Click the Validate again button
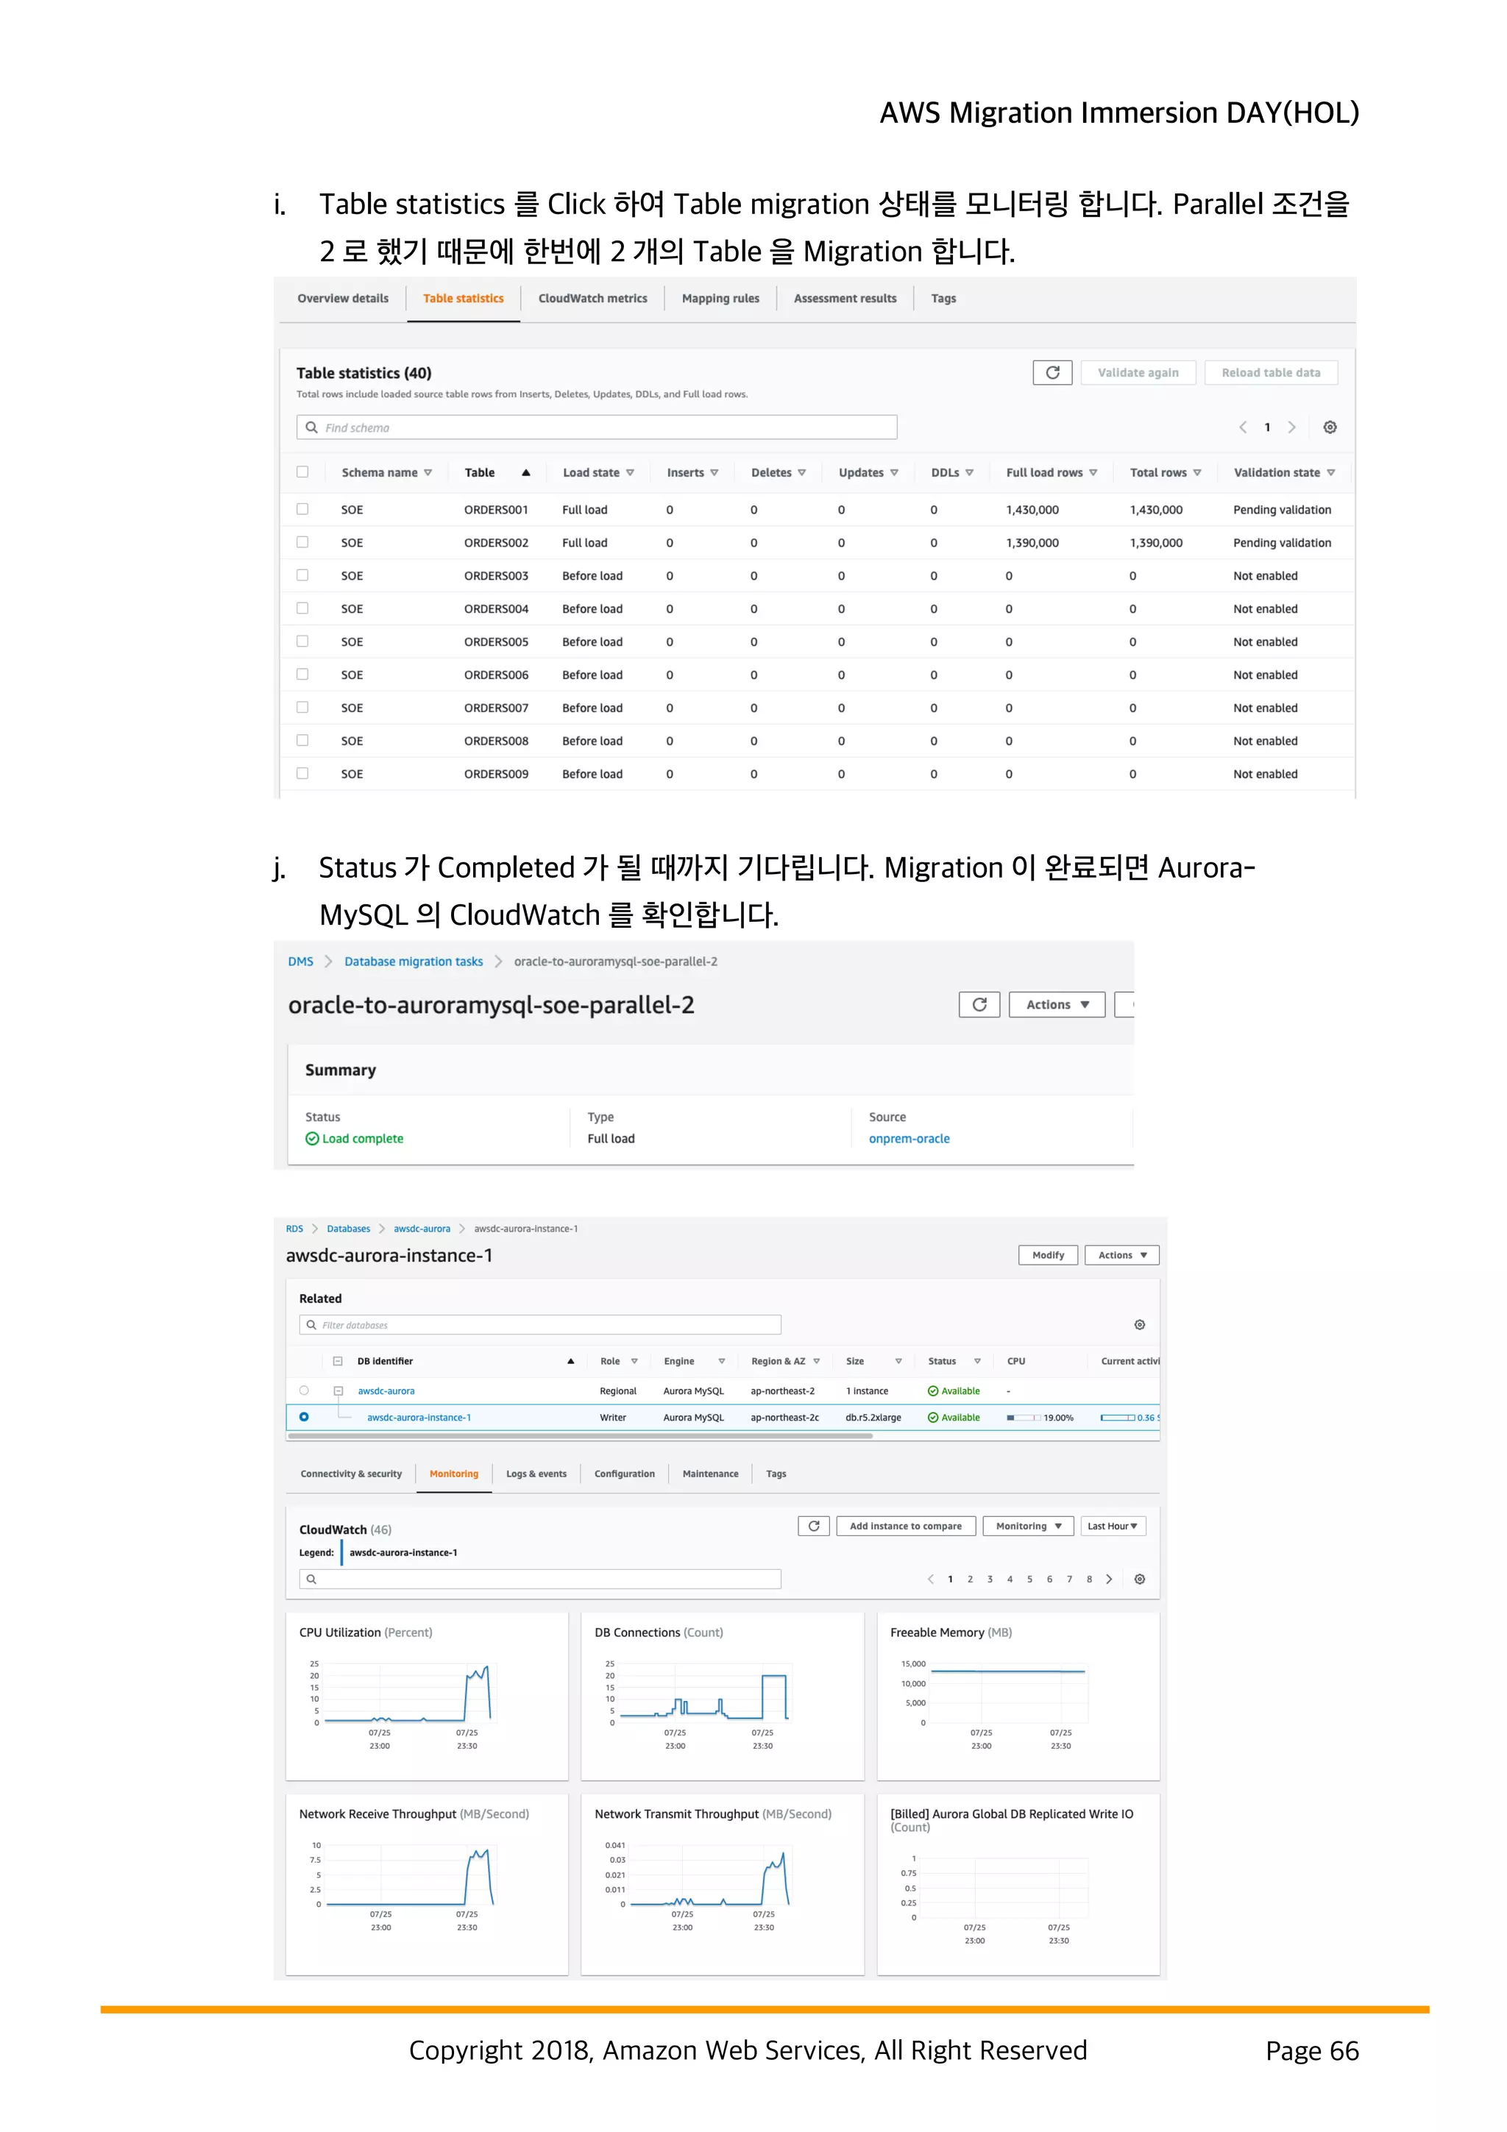The height and width of the screenshot is (2132, 1507). (x=1138, y=372)
